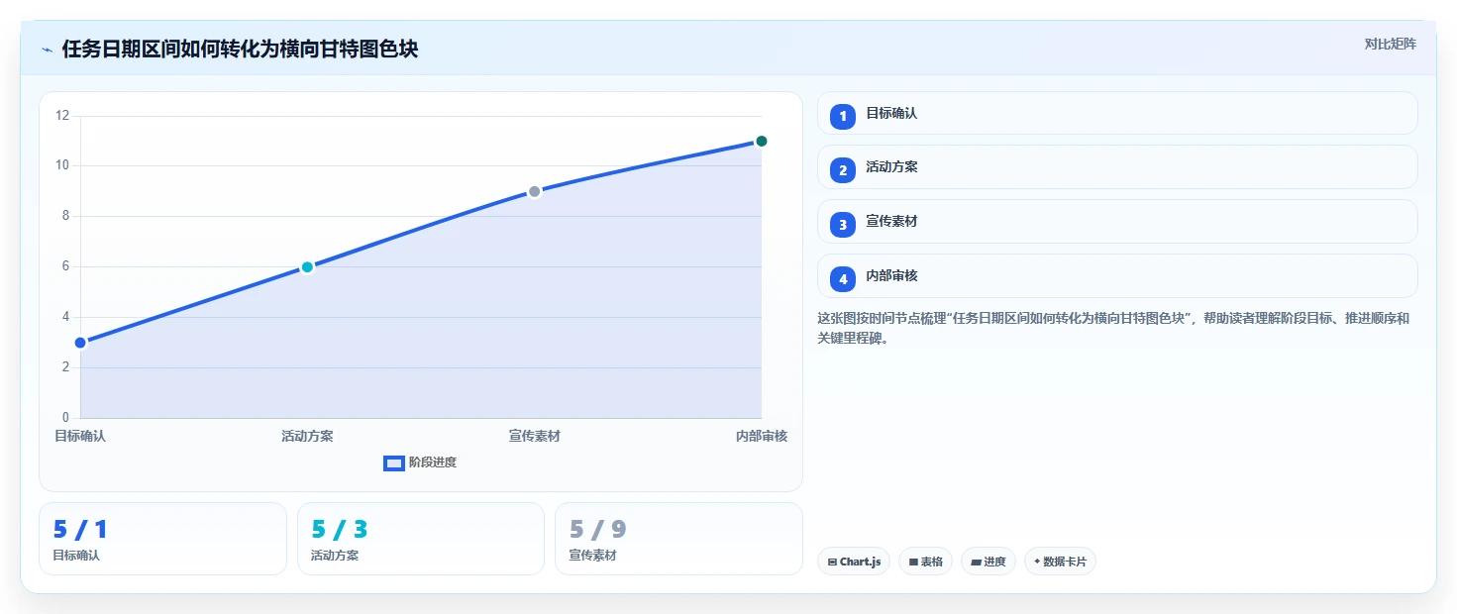Select the 宣传素材 step row
Viewport: 1457px width, 614px height.
pyautogui.click(x=1117, y=222)
